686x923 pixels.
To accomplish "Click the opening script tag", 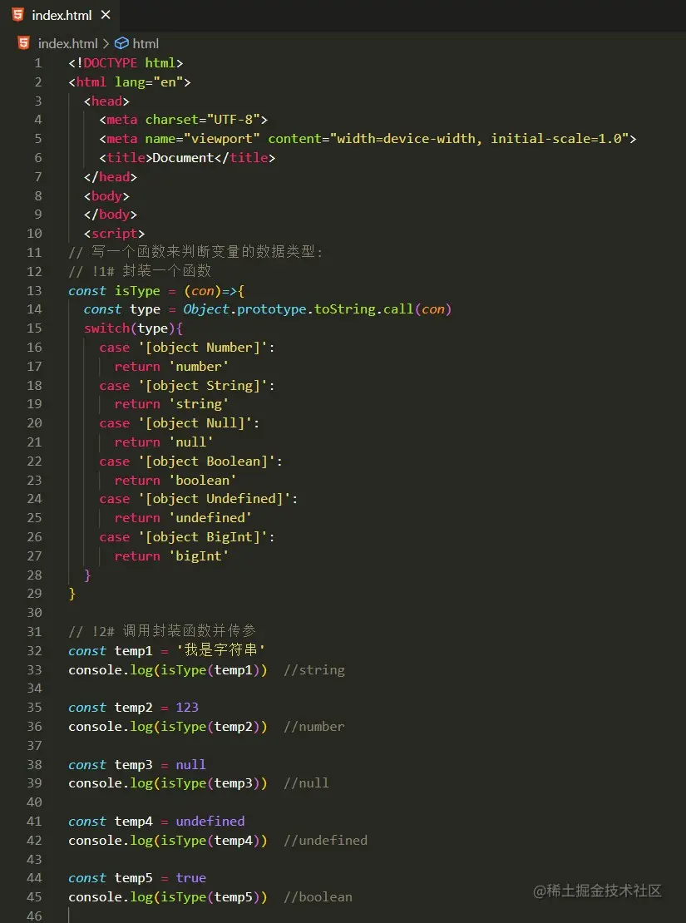I will coord(114,234).
